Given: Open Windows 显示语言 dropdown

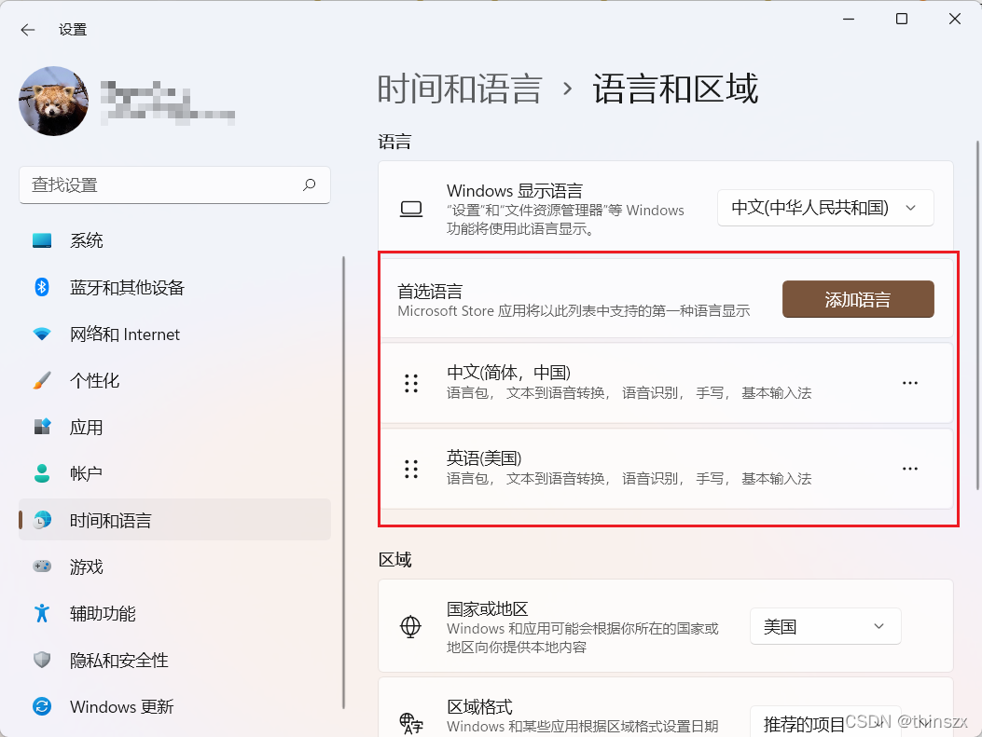Looking at the screenshot, I should pyautogui.click(x=824, y=208).
